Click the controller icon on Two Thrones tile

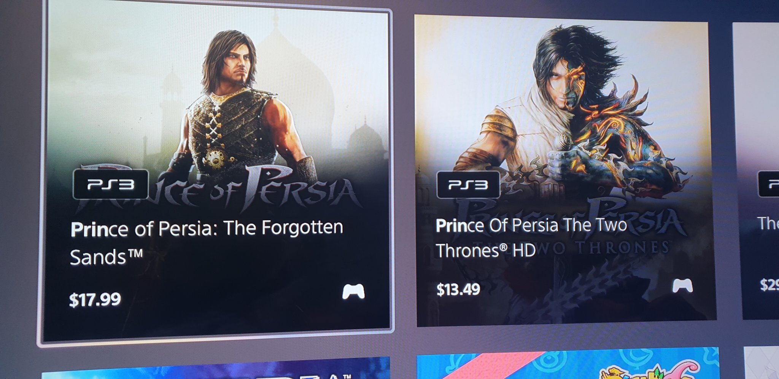point(682,286)
